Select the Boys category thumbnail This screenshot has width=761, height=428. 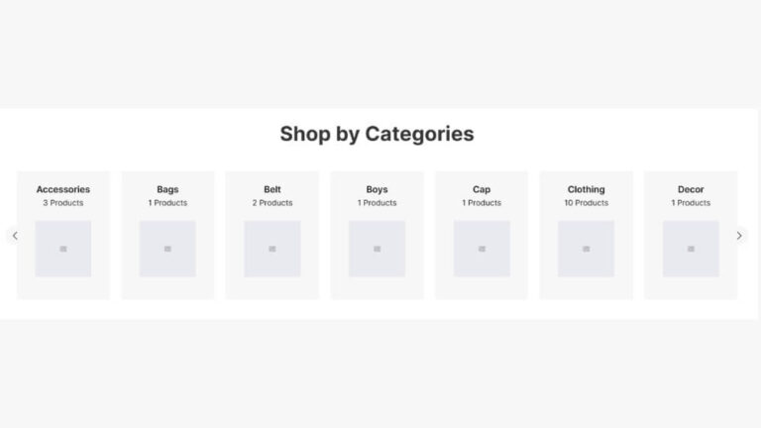[377, 249]
